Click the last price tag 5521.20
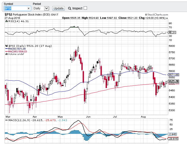This screenshot has height=144, width=187. click(173, 81)
